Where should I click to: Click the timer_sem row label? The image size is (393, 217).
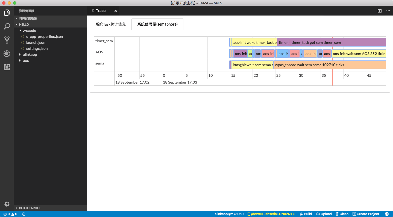pos(104,41)
